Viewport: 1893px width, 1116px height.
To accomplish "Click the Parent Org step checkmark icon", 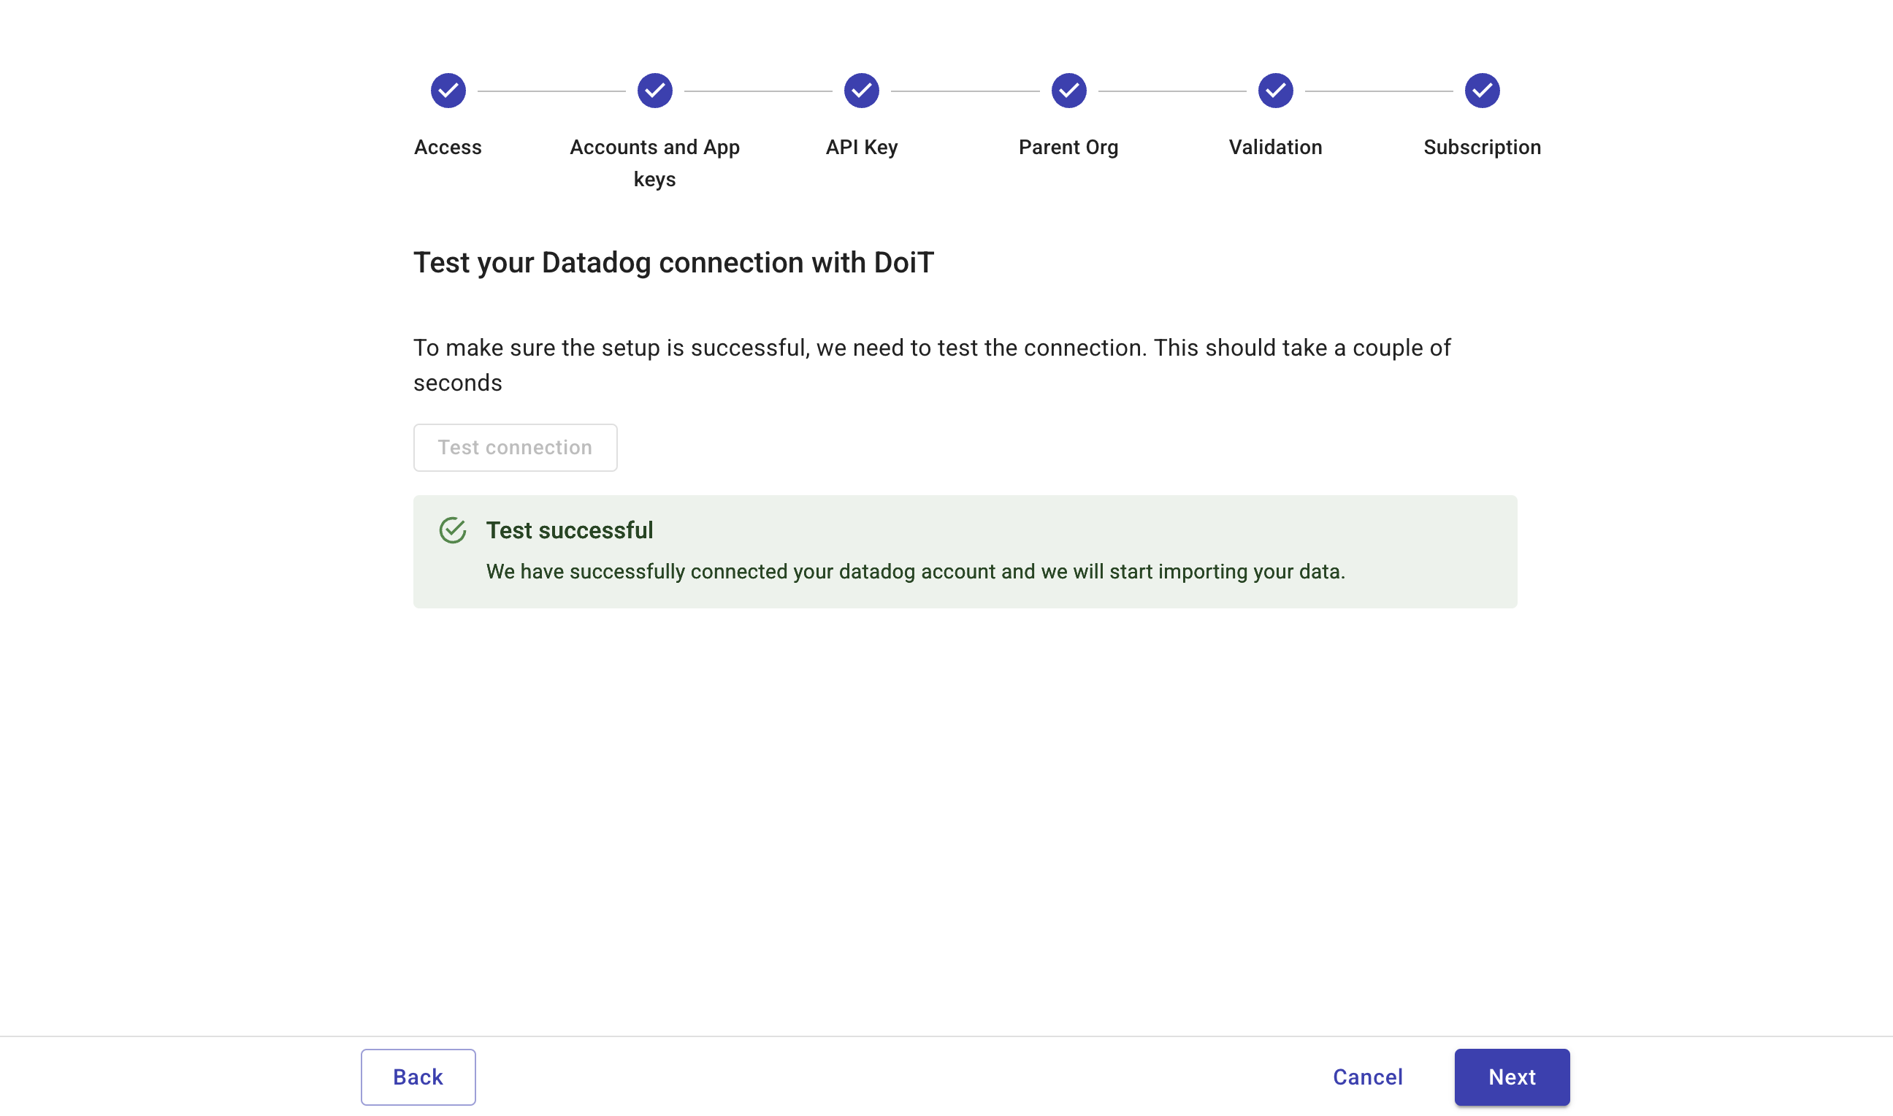I will pyautogui.click(x=1068, y=90).
